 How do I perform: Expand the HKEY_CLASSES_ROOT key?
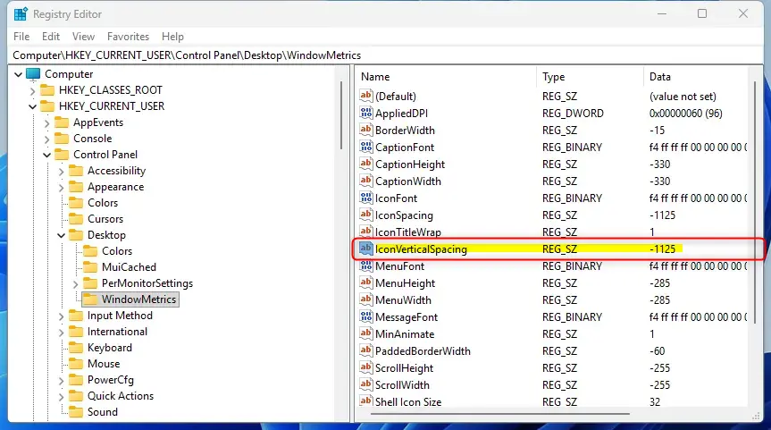32,90
